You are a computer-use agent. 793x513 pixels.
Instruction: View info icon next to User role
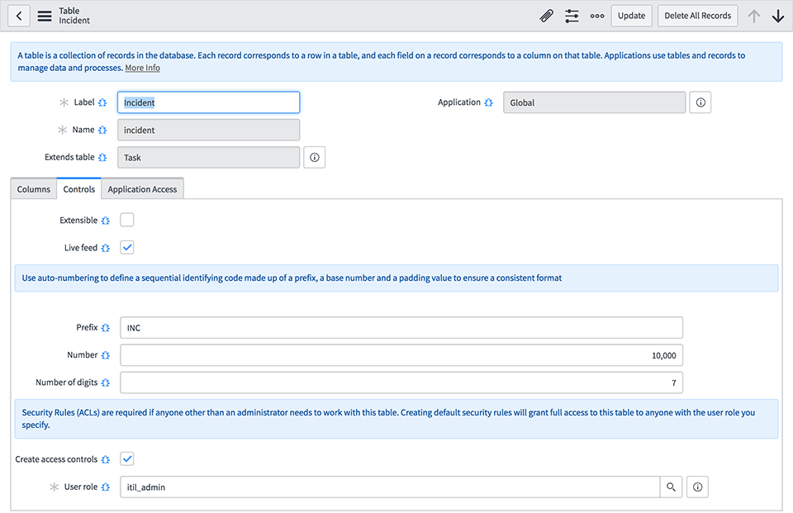click(697, 487)
